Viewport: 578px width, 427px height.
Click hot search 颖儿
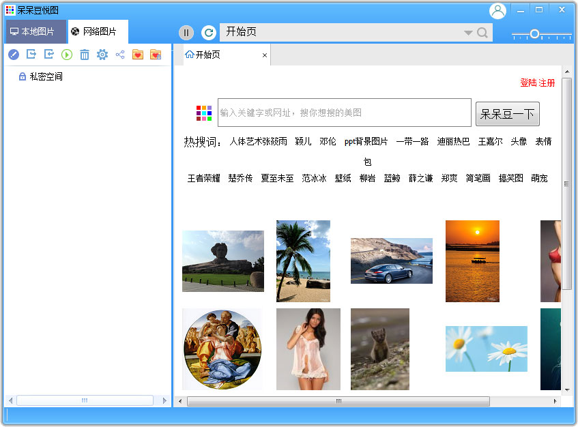click(304, 141)
